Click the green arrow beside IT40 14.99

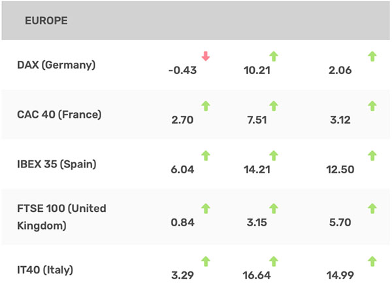coord(372,262)
